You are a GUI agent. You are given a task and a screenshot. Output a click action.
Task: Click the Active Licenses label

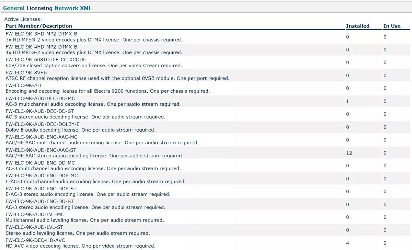click(x=23, y=20)
